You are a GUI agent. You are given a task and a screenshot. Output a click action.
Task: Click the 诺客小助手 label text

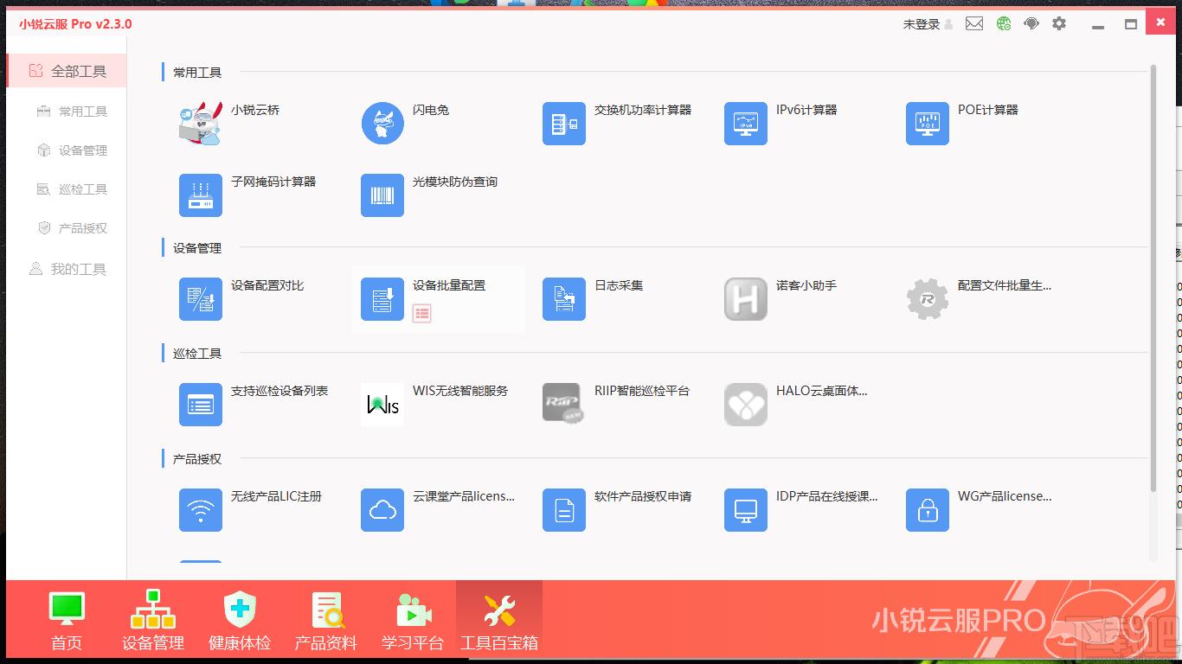[806, 285]
